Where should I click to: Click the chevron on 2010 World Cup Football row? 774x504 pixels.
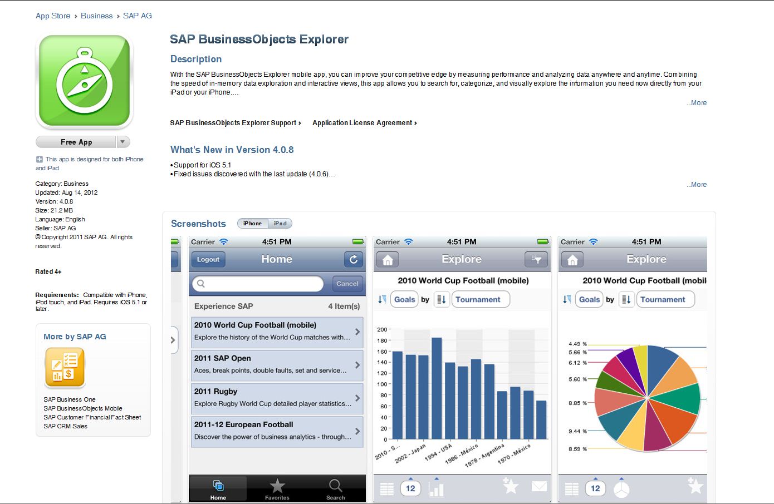point(357,332)
